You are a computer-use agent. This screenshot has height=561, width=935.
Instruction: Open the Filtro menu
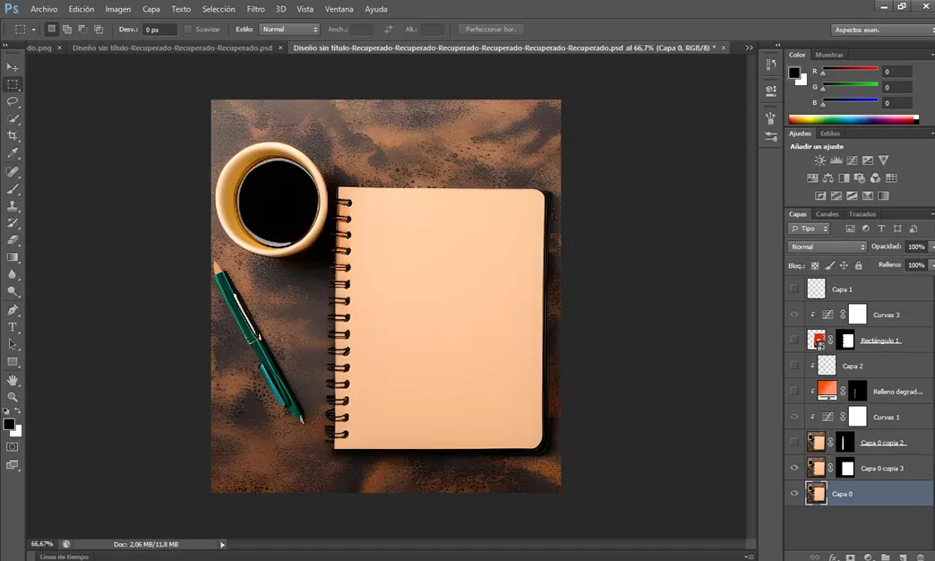click(x=256, y=9)
